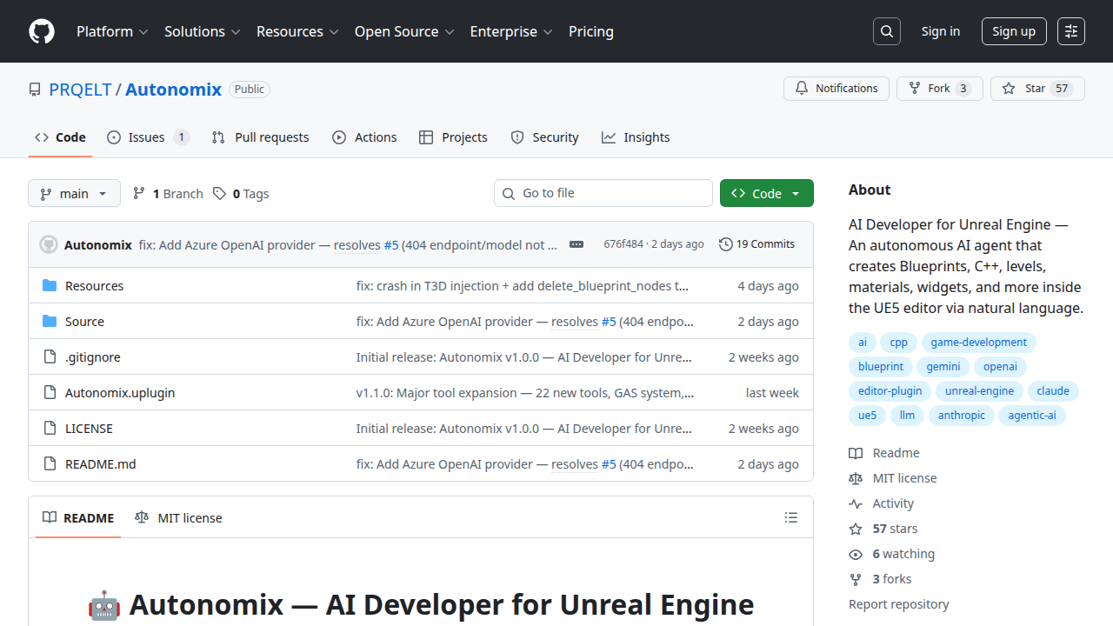The height and width of the screenshot is (626, 1113).
Task: Open the appearance settings icon in the header
Action: [1071, 31]
